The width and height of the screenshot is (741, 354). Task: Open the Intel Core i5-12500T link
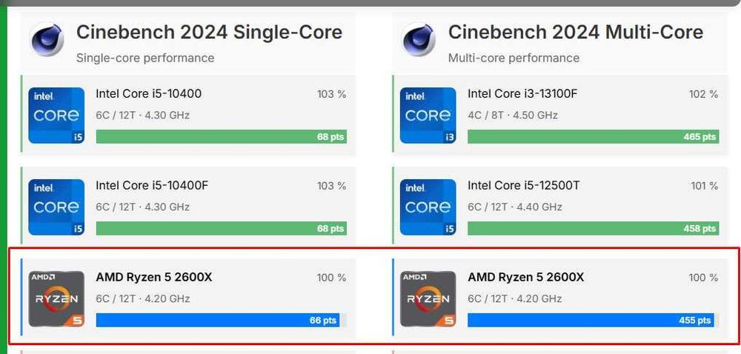523,186
